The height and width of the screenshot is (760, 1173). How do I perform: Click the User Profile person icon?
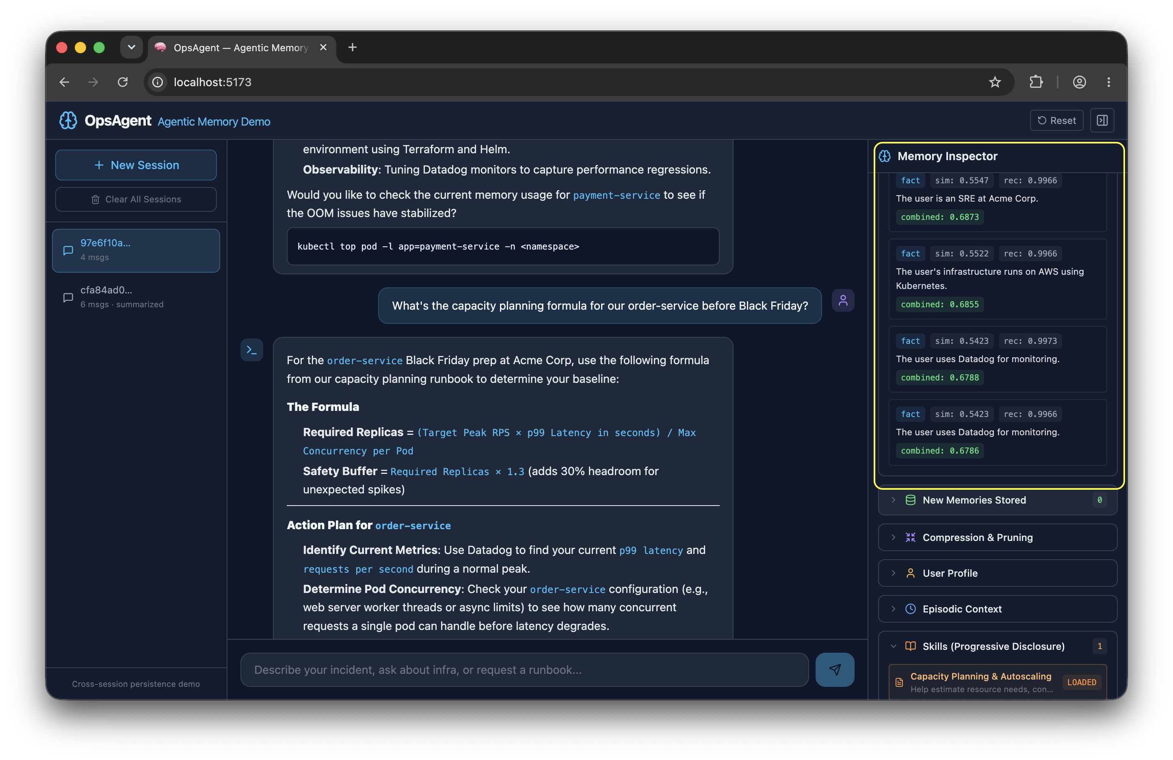click(910, 573)
